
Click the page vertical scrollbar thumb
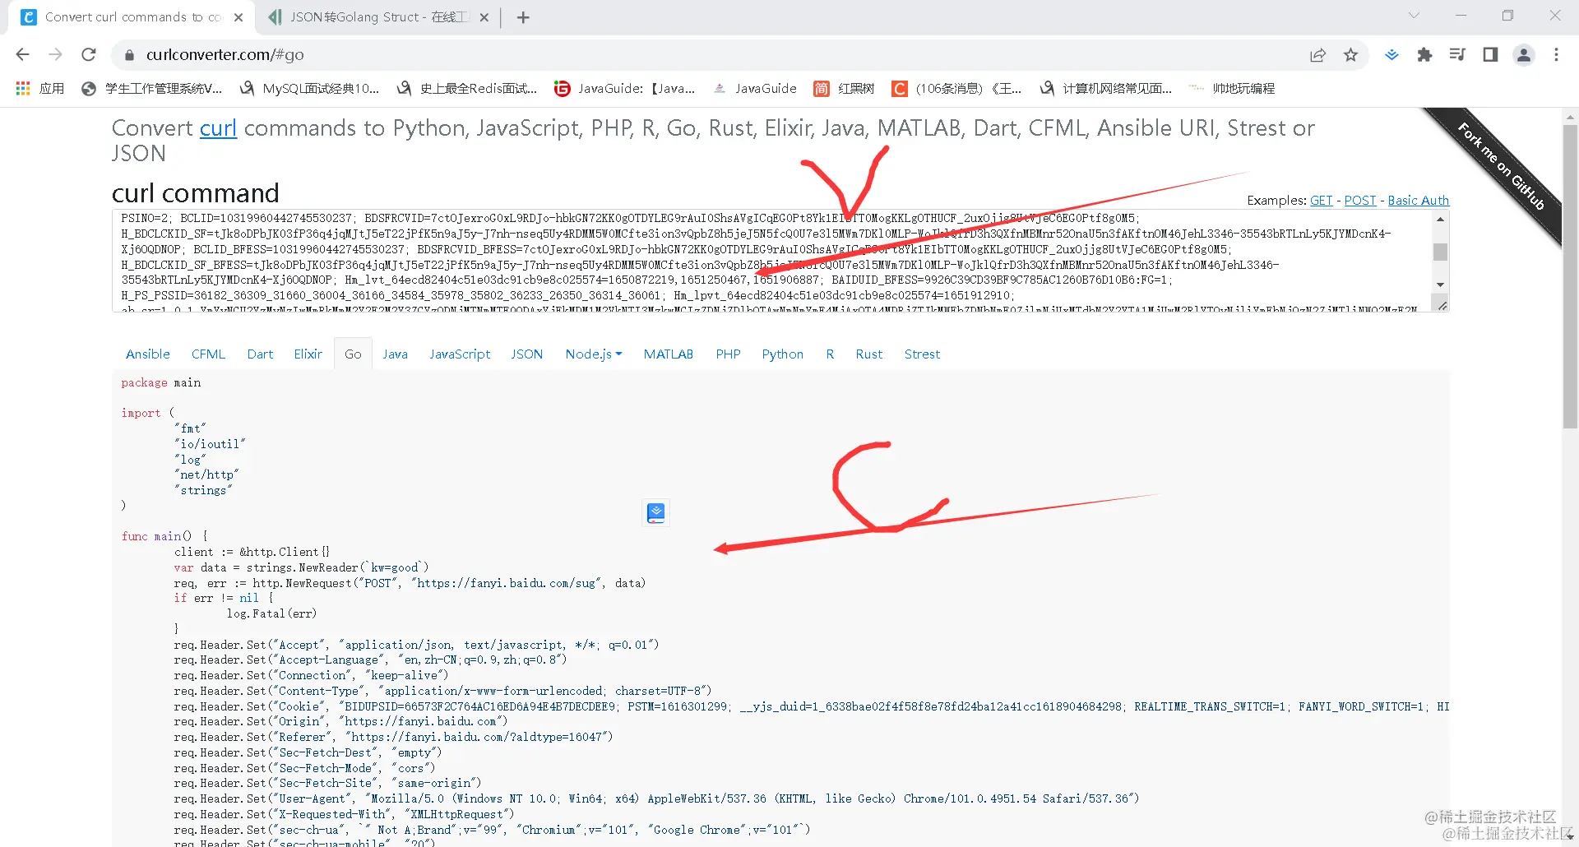click(1570, 276)
